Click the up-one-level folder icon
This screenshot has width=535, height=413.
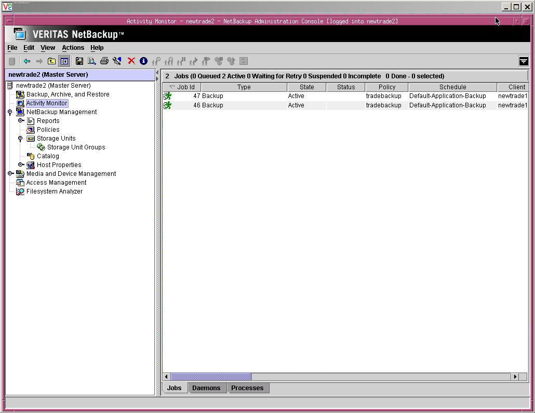[51, 61]
